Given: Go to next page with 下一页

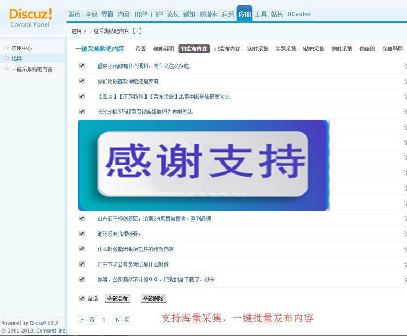Looking at the screenshot, I should click(x=122, y=320).
